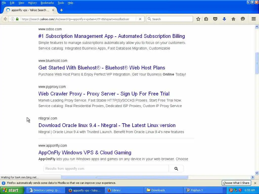Image resolution: width=259 pixels, height=194 pixels.
Task: Open Download Oracle linux 9.4 link
Action: pos(107,125)
